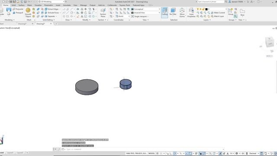Select the Move tool in Modify panel
The image size is (277, 156).
pyautogui.click(x=86, y=9)
